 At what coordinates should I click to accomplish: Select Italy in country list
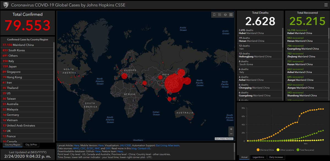pos(27,61)
